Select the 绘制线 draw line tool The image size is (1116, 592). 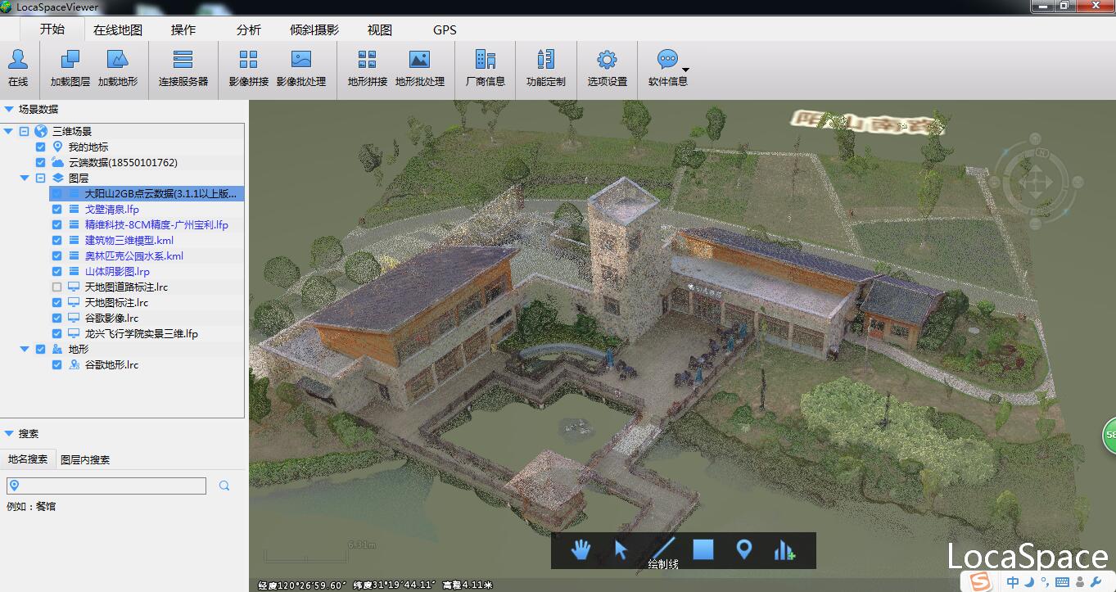coord(663,549)
